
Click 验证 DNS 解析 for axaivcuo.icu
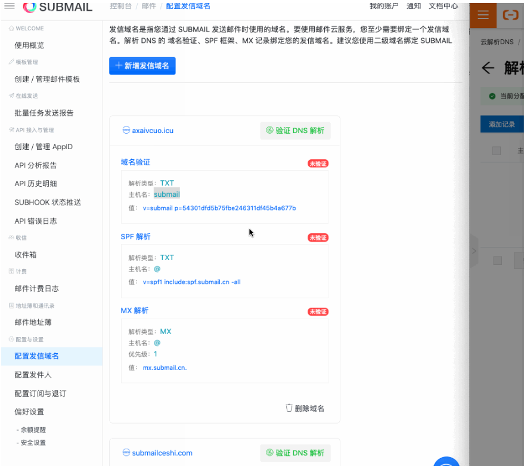click(x=295, y=130)
